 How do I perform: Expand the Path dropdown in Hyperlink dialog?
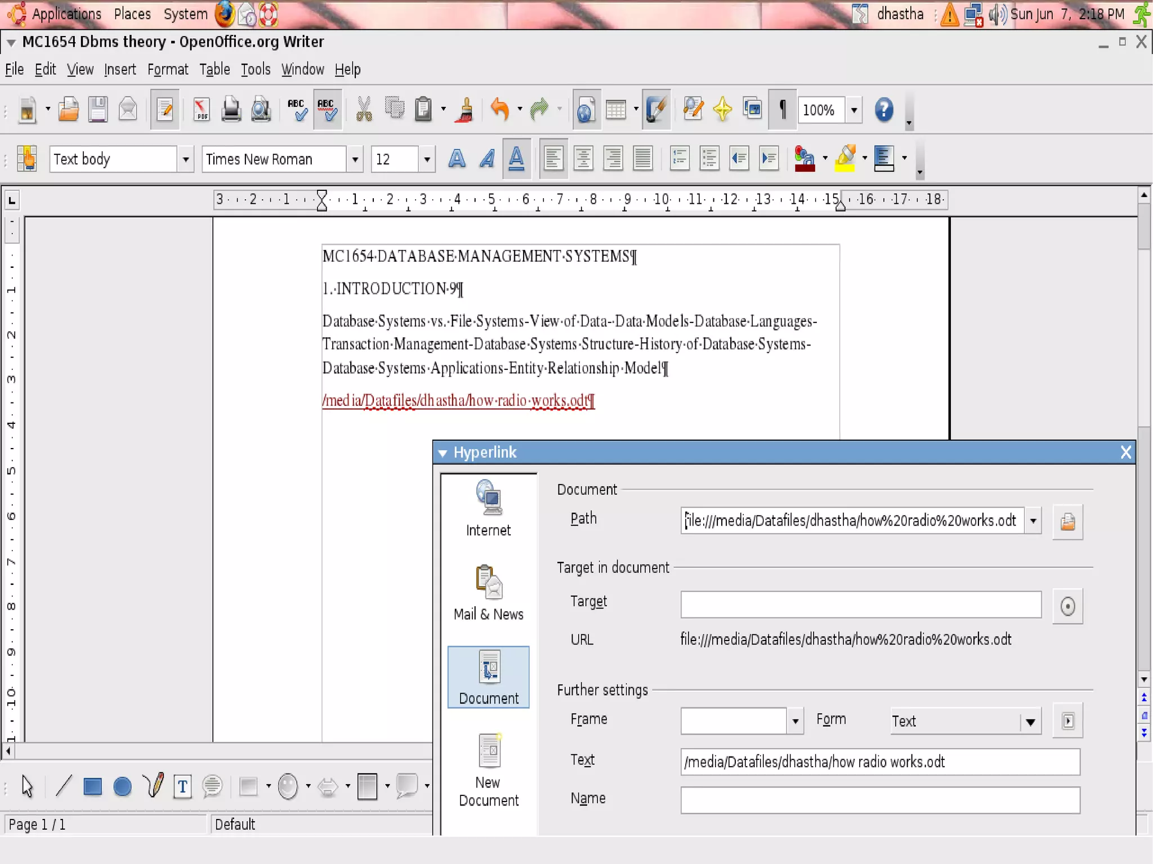click(1033, 521)
